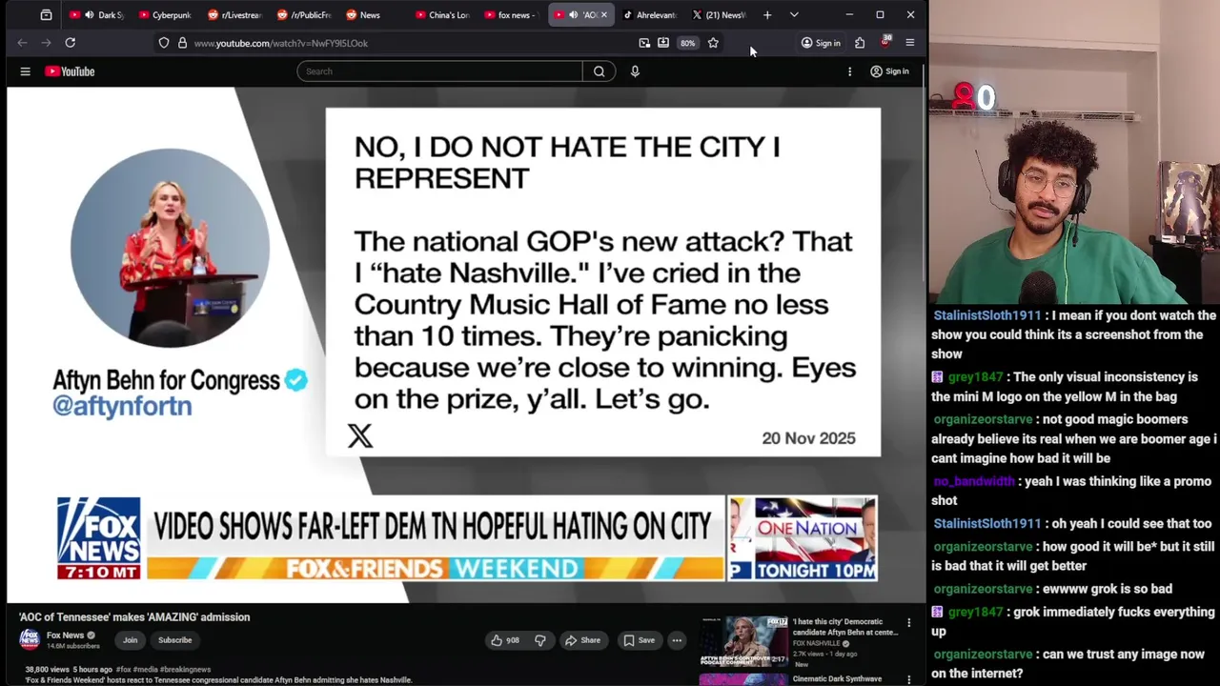Focus the YouTube search field
This screenshot has width=1220, height=686.
[439, 71]
